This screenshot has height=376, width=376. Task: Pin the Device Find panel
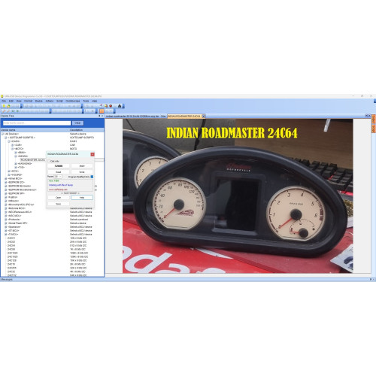click(x=99, y=116)
